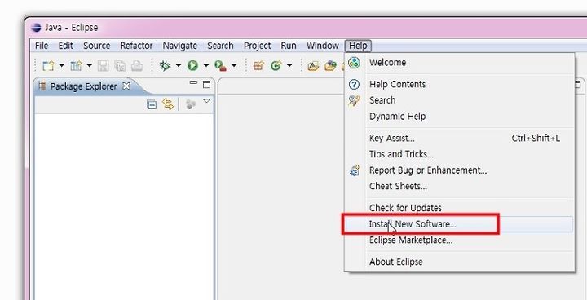Viewport: 587px width, 300px height.
Task: Open the Navigate menu
Action: click(x=179, y=46)
